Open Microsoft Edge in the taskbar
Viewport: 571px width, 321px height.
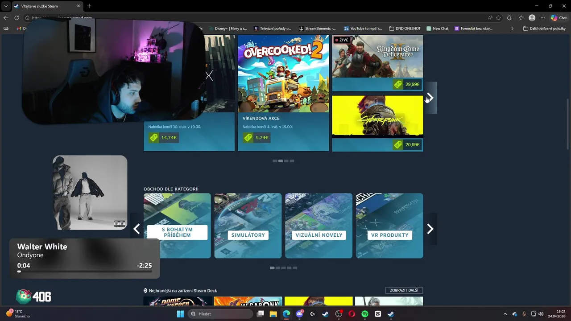pyautogui.click(x=286, y=314)
